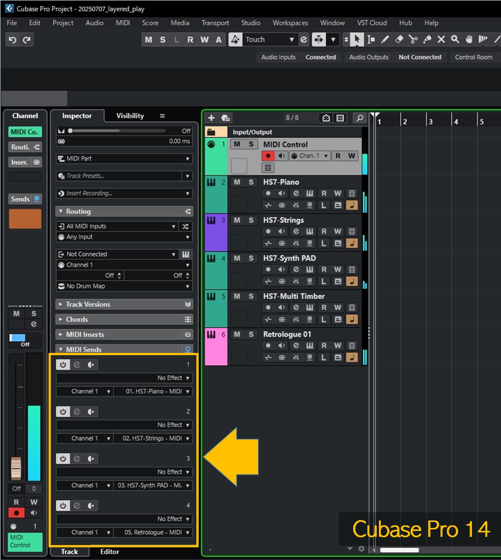The image size is (501, 560).
Task: Click the Undo arrow icon
Action: tap(12, 40)
